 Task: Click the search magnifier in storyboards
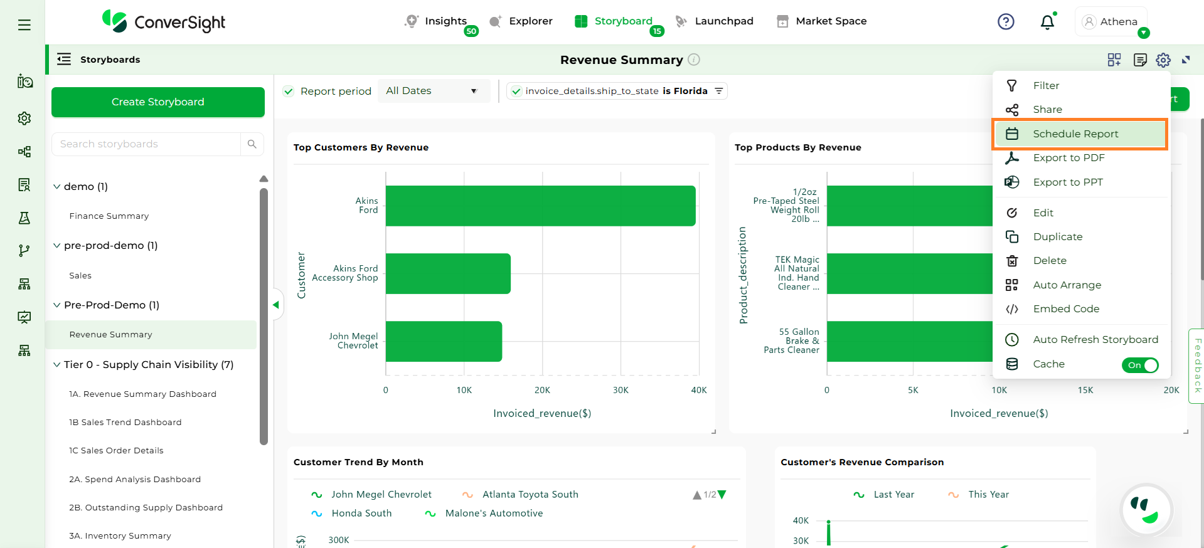point(252,144)
